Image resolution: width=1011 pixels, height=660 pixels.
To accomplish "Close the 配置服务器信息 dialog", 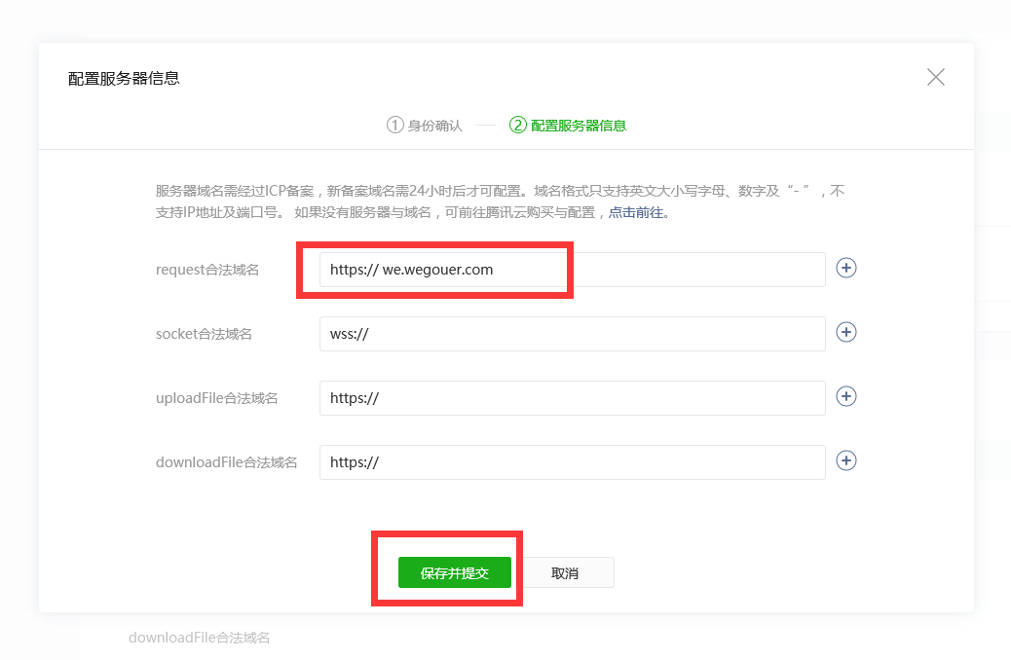I will pyautogui.click(x=936, y=77).
